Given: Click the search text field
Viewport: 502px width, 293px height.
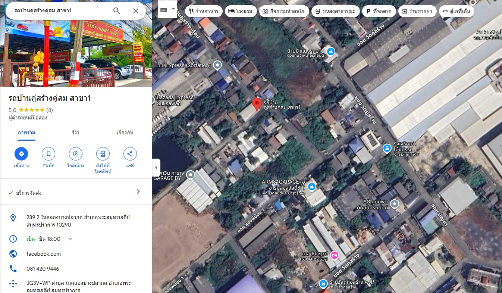Looking at the screenshot, I should [60, 11].
